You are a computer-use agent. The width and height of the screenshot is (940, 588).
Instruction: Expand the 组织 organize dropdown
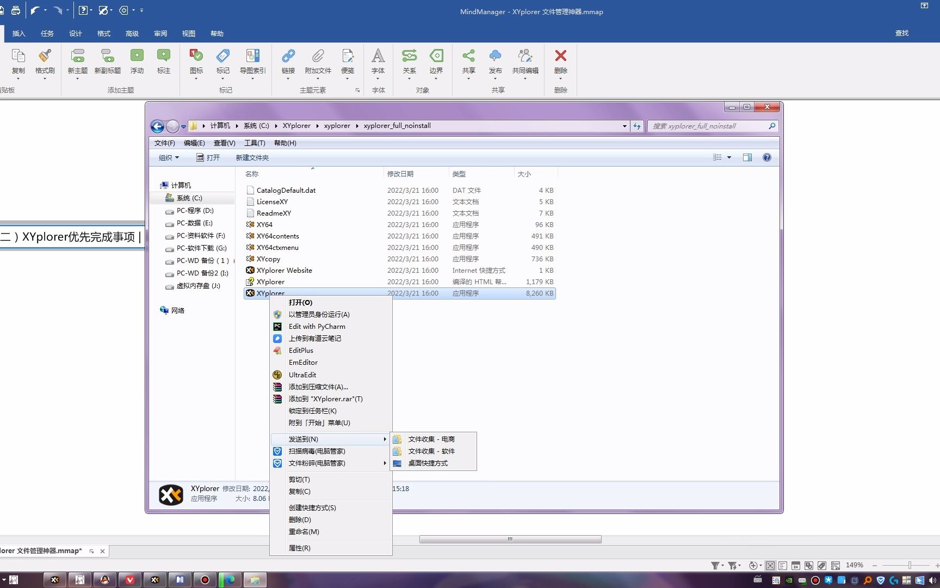click(169, 157)
